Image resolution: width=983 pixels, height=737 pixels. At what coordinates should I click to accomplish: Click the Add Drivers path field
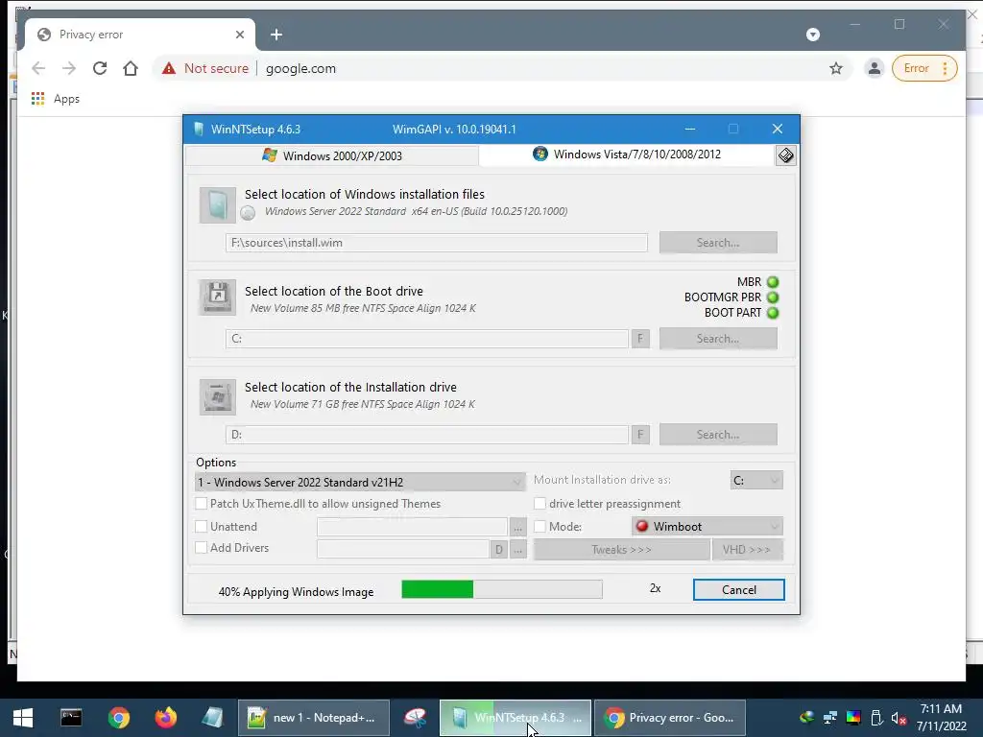[403, 550]
